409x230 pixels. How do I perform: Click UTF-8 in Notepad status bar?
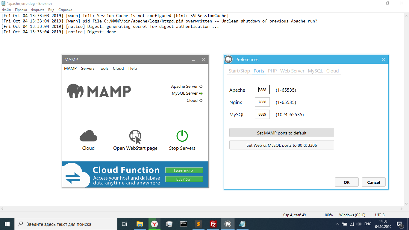pyautogui.click(x=380, y=215)
